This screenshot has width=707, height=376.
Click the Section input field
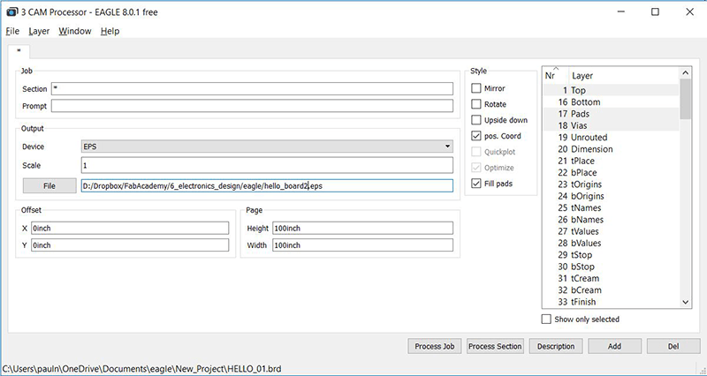pyautogui.click(x=252, y=89)
